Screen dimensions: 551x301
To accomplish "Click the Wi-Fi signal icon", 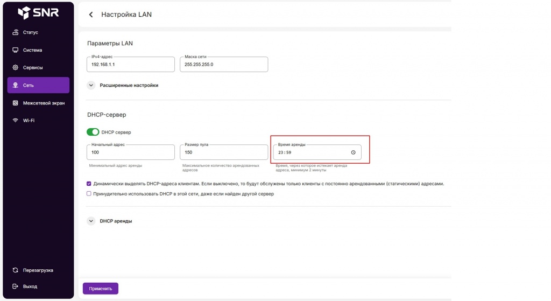I will (16, 121).
